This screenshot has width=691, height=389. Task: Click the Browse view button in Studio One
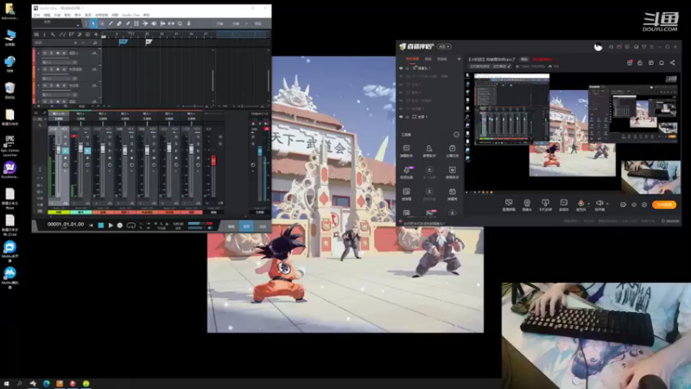[263, 226]
